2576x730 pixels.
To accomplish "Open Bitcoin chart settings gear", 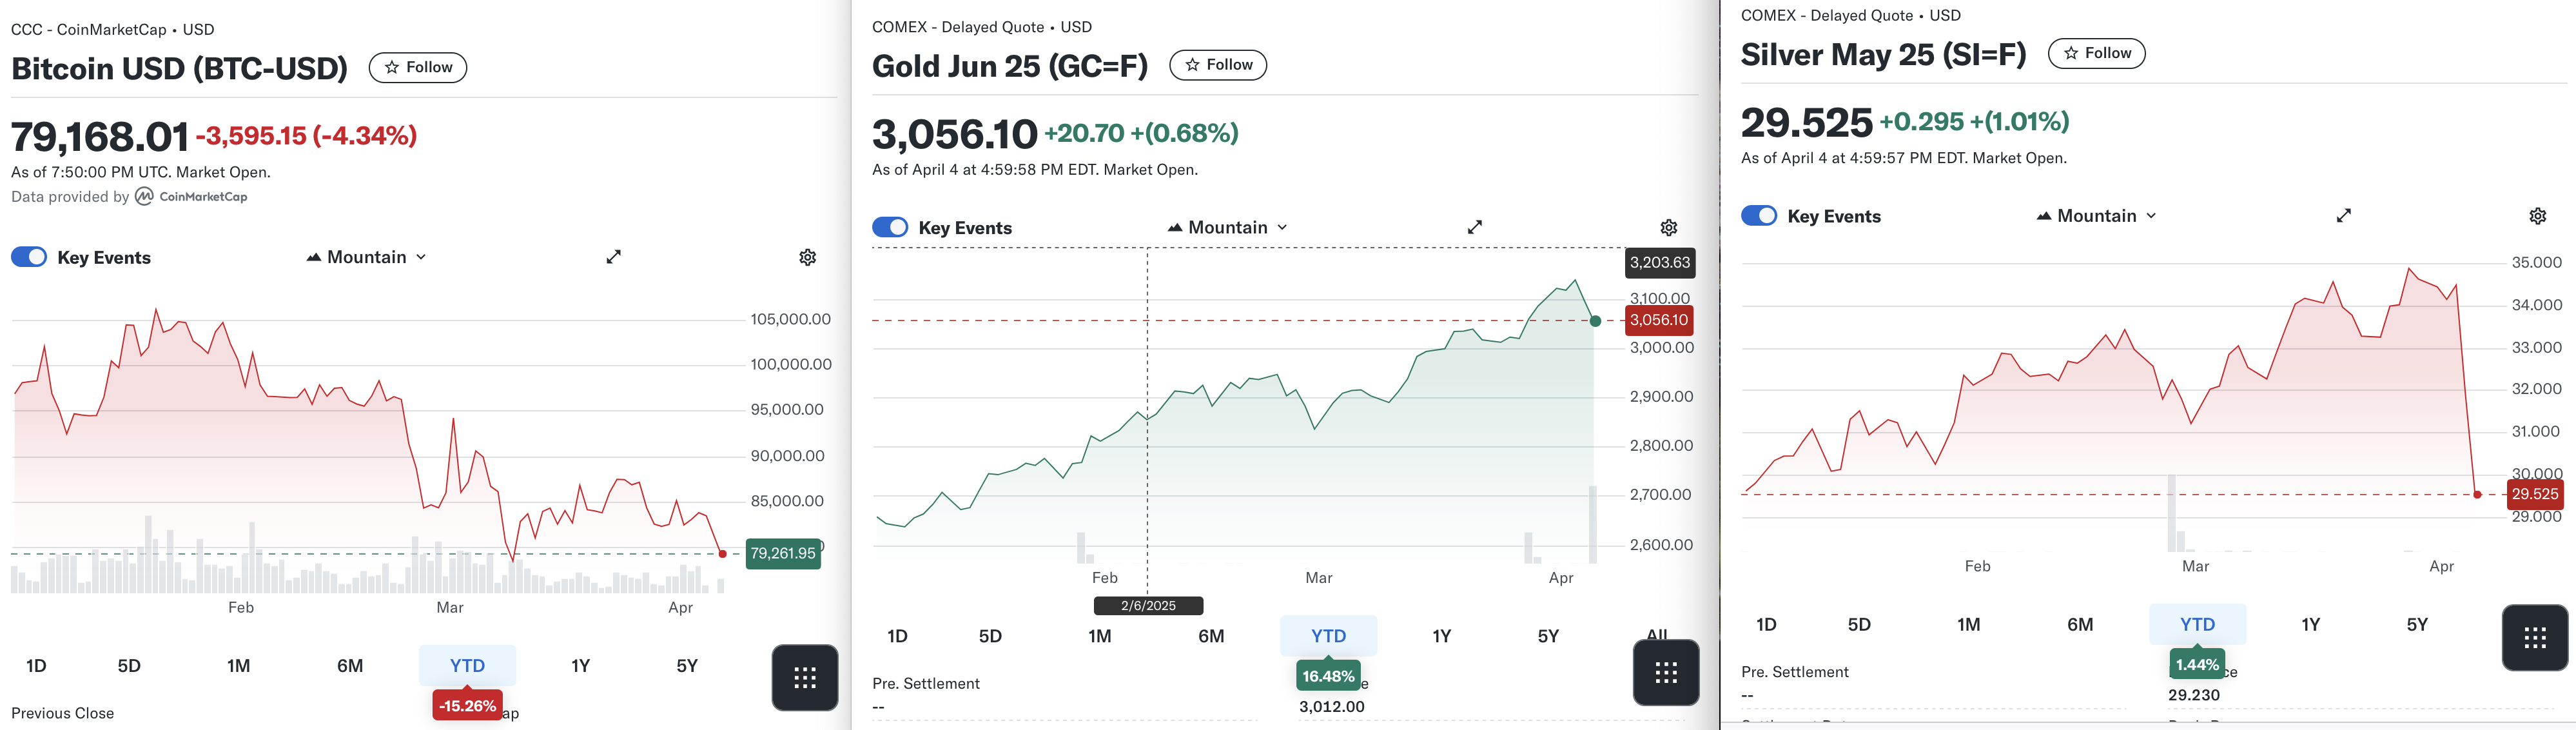I will click(x=807, y=257).
